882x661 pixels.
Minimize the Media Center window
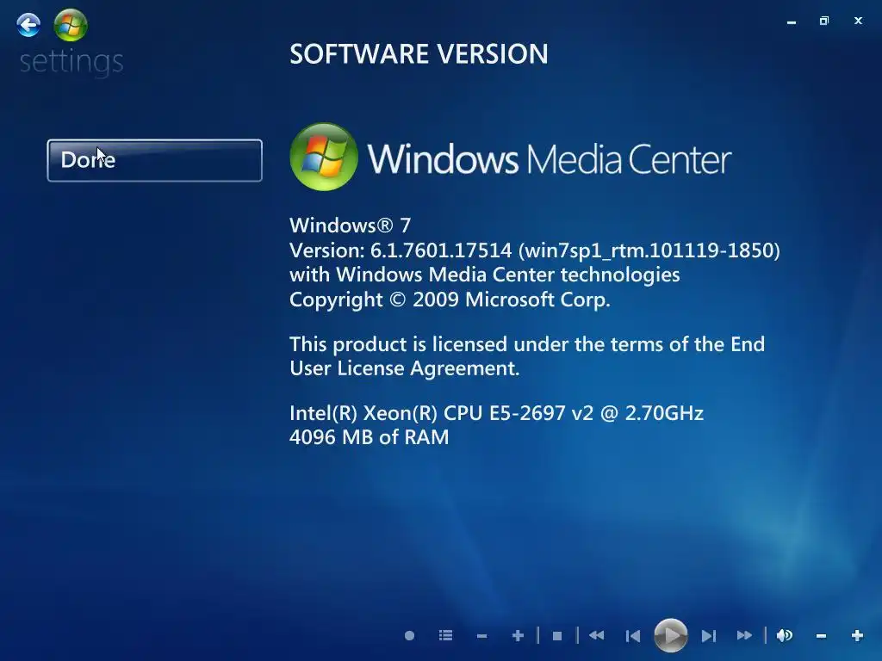(792, 22)
